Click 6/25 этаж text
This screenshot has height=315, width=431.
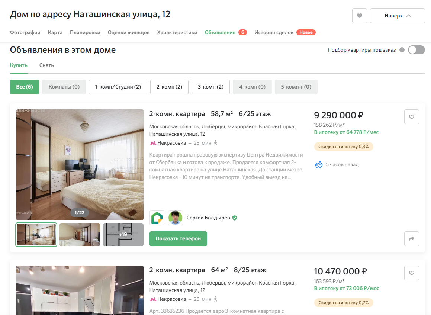pos(255,114)
